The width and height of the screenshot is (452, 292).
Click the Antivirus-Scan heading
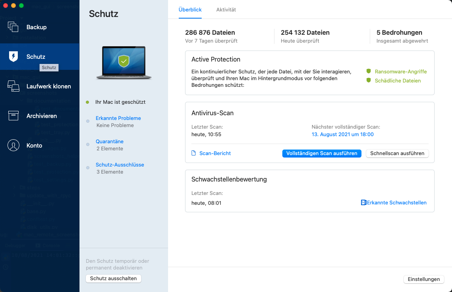(212, 113)
